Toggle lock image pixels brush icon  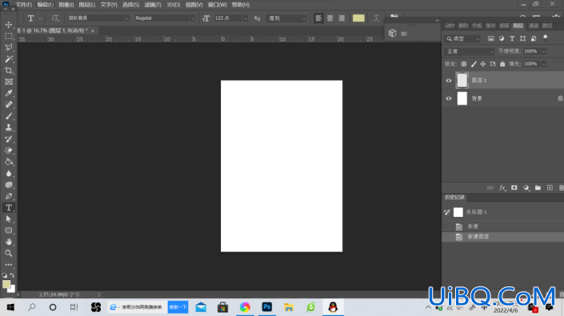click(474, 64)
